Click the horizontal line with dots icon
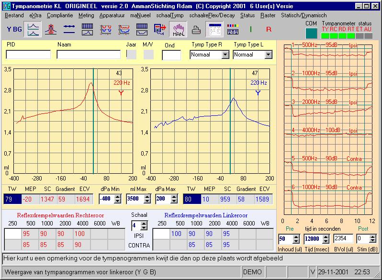 point(69,30)
